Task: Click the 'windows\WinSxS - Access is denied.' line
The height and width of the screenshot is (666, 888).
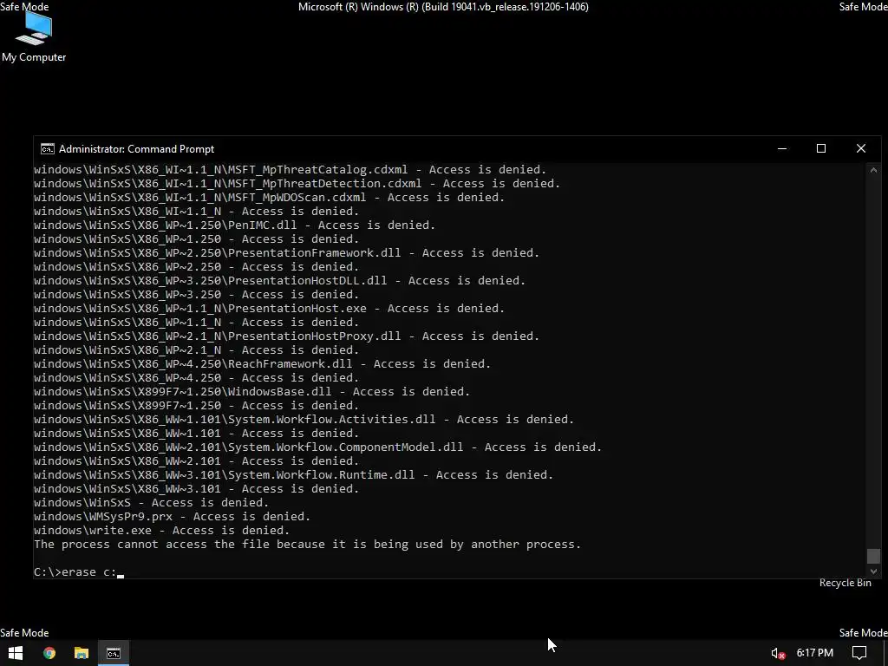Action: click(x=151, y=503)
